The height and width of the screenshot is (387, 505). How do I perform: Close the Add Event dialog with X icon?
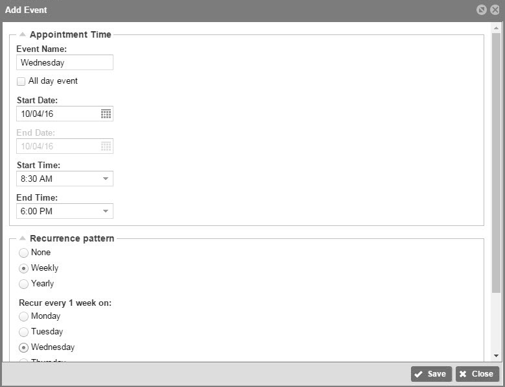point(495,10)
